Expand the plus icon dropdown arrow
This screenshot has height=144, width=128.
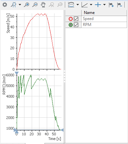pos(104,5)
